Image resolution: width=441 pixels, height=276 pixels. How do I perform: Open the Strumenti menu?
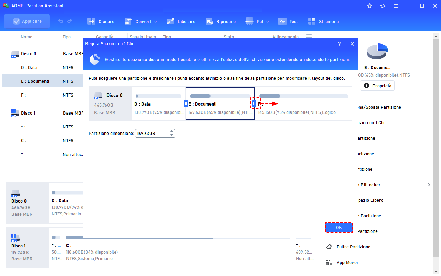coord(323,21)
